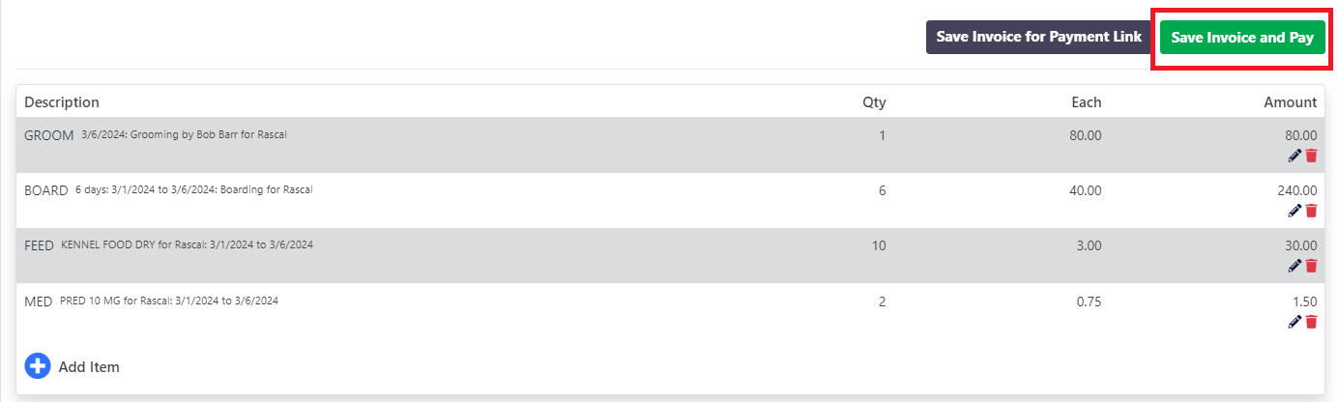Delete the FEED line item

coord(1311,266)
